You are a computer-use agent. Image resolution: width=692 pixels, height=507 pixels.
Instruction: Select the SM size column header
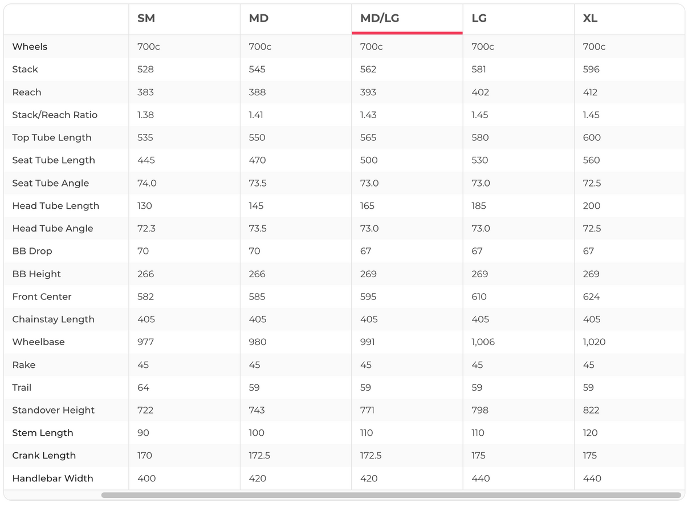146,18
